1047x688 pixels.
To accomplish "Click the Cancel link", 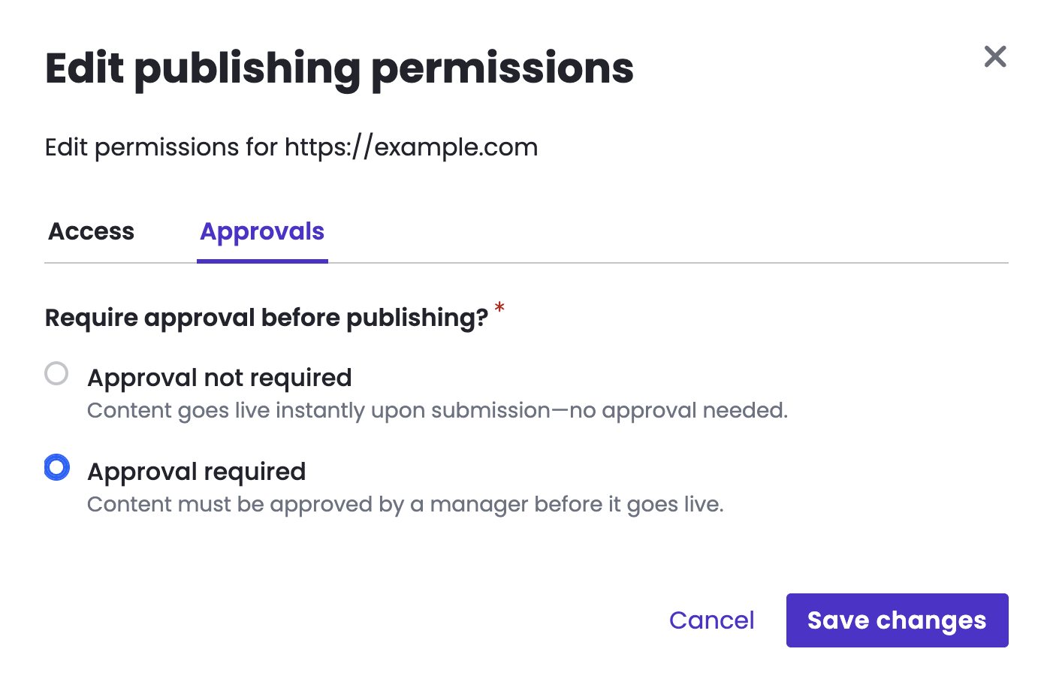I will point(711,620).
